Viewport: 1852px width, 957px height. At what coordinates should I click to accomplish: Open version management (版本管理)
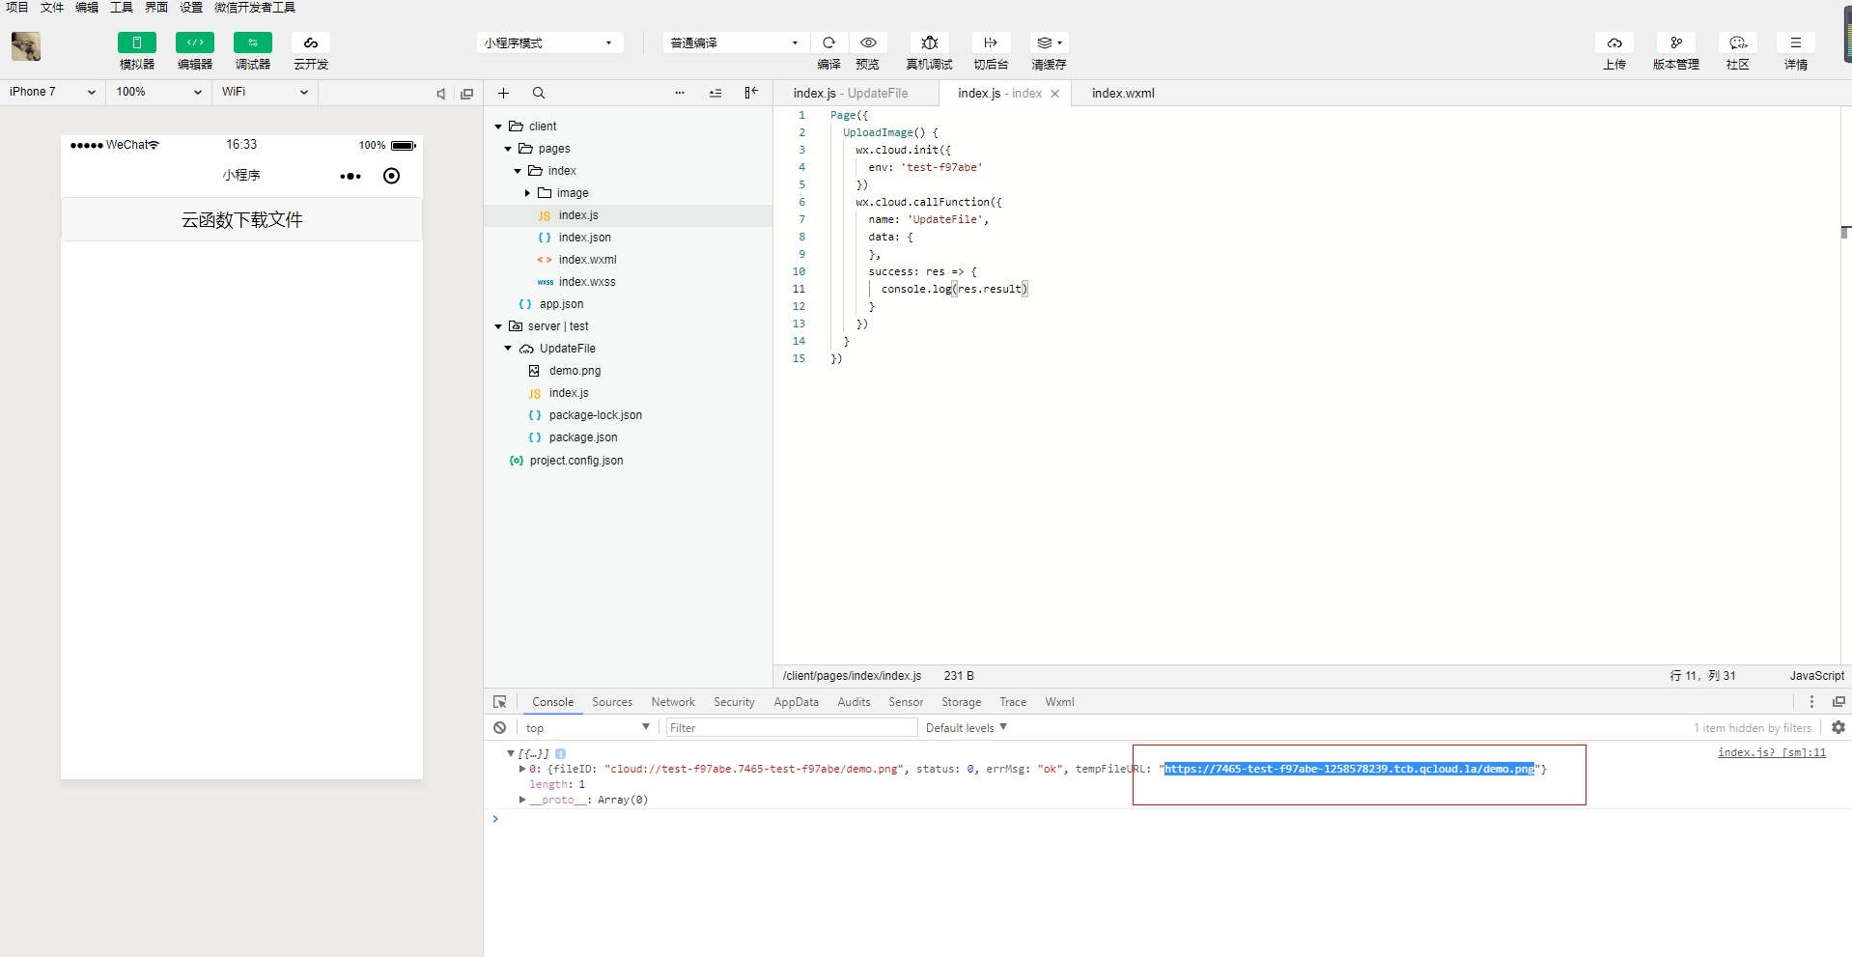click(1675, 42)
